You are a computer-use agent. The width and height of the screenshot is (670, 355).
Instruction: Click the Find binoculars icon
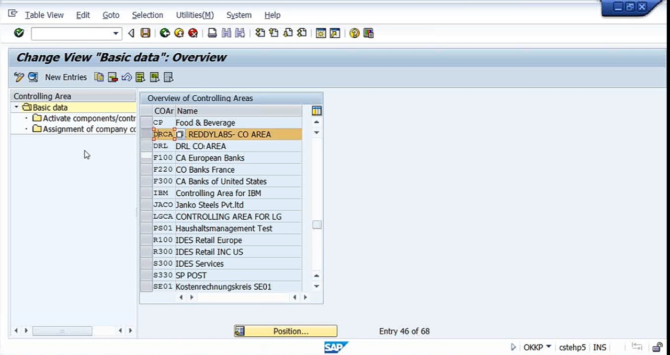(226, 33)
